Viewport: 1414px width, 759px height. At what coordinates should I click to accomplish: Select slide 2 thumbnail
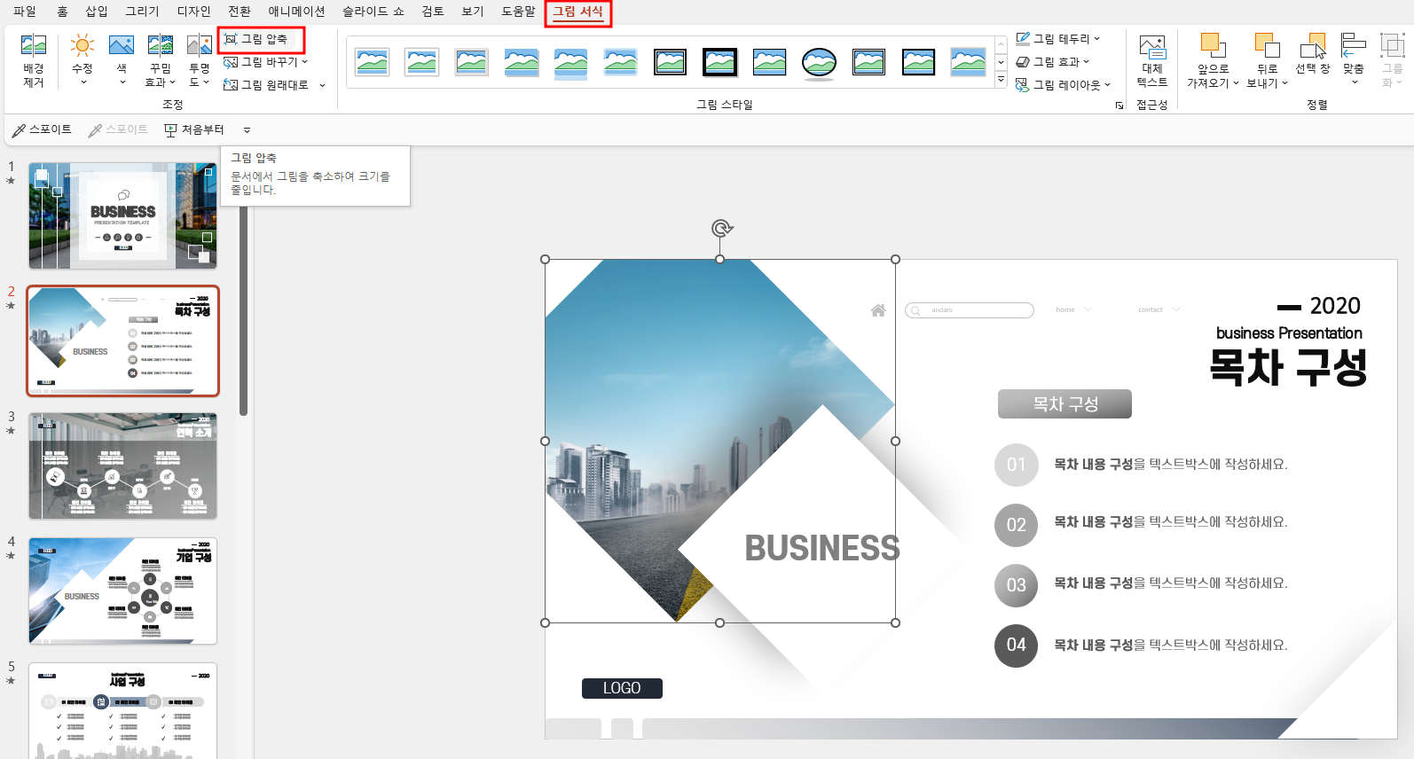(x=122, y=340)
